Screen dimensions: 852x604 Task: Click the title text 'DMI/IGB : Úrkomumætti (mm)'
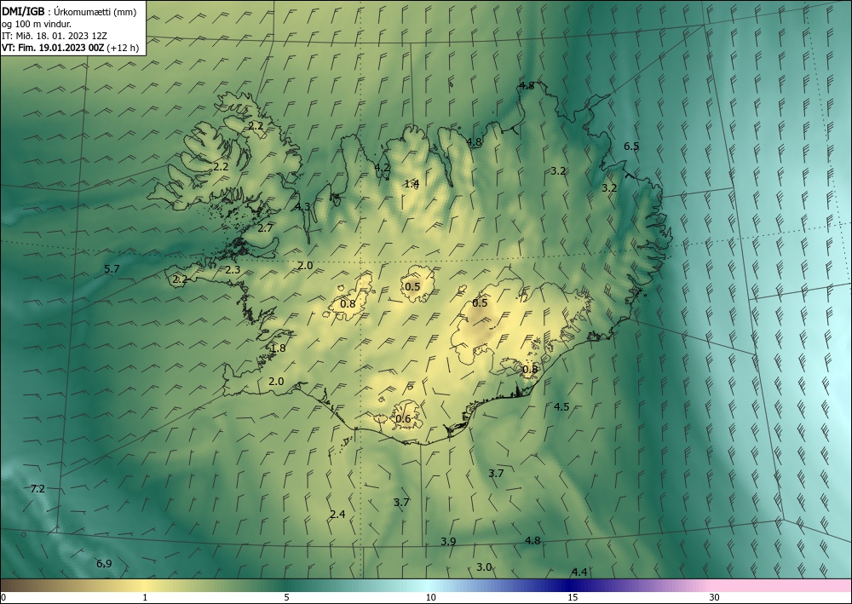pyautogui.click(x=69, y=12)
